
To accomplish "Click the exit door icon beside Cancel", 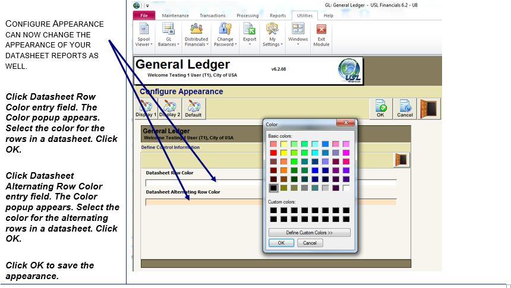I will coord(428,109).
